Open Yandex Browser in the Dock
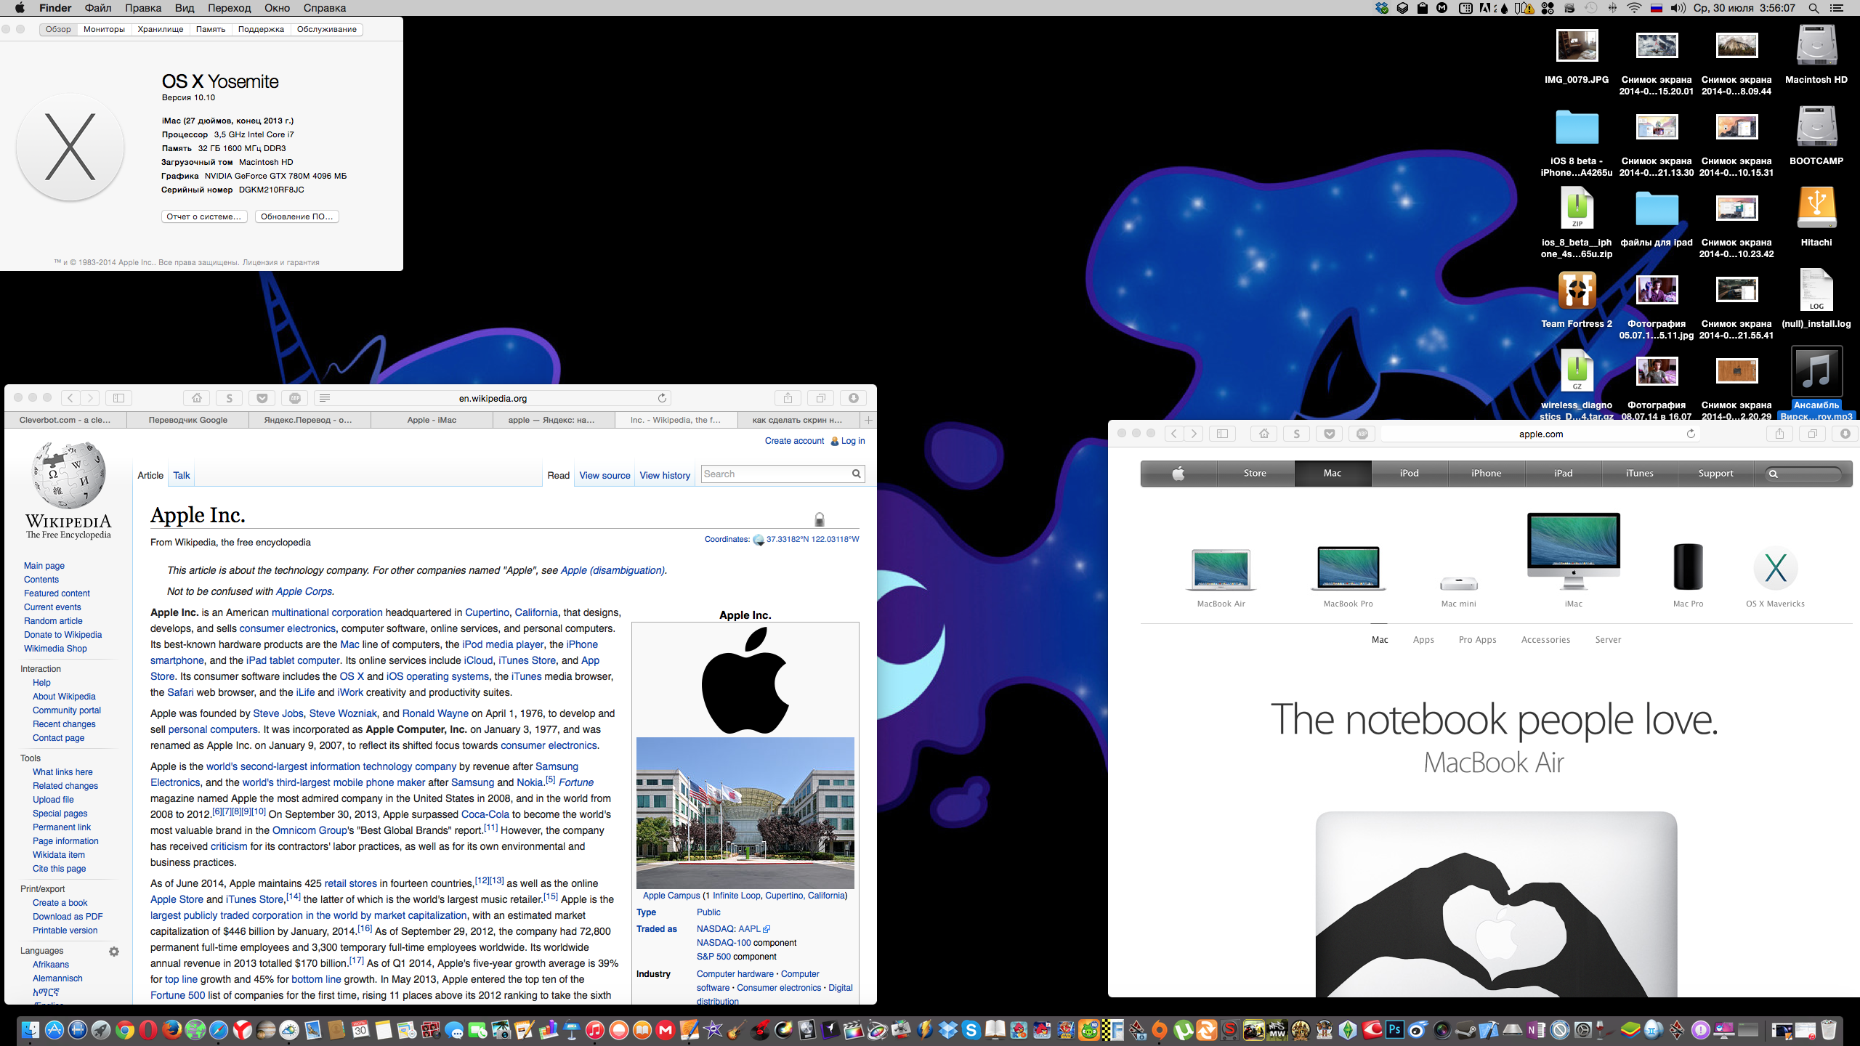Screen dimensions: 1860x1046 [x=243, y=1030]
